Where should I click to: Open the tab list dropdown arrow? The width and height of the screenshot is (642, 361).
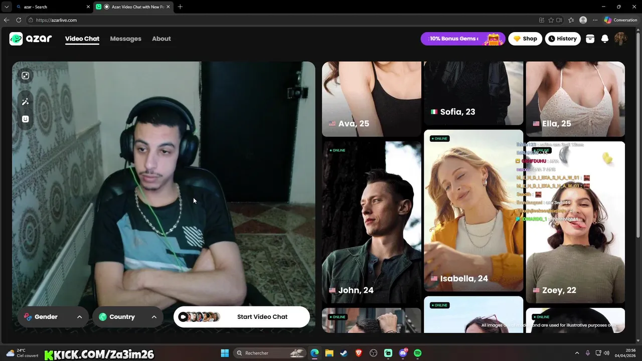point(6,7)
